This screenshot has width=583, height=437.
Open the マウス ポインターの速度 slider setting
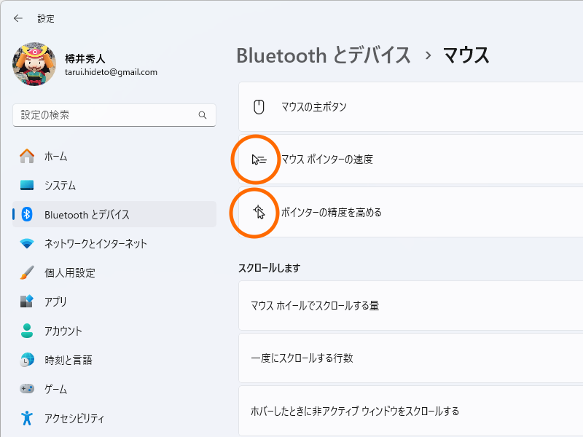364,160
